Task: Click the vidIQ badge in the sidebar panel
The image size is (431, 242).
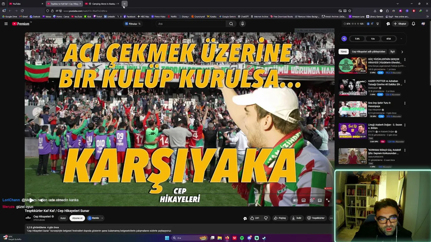Action: coord(344,39)
